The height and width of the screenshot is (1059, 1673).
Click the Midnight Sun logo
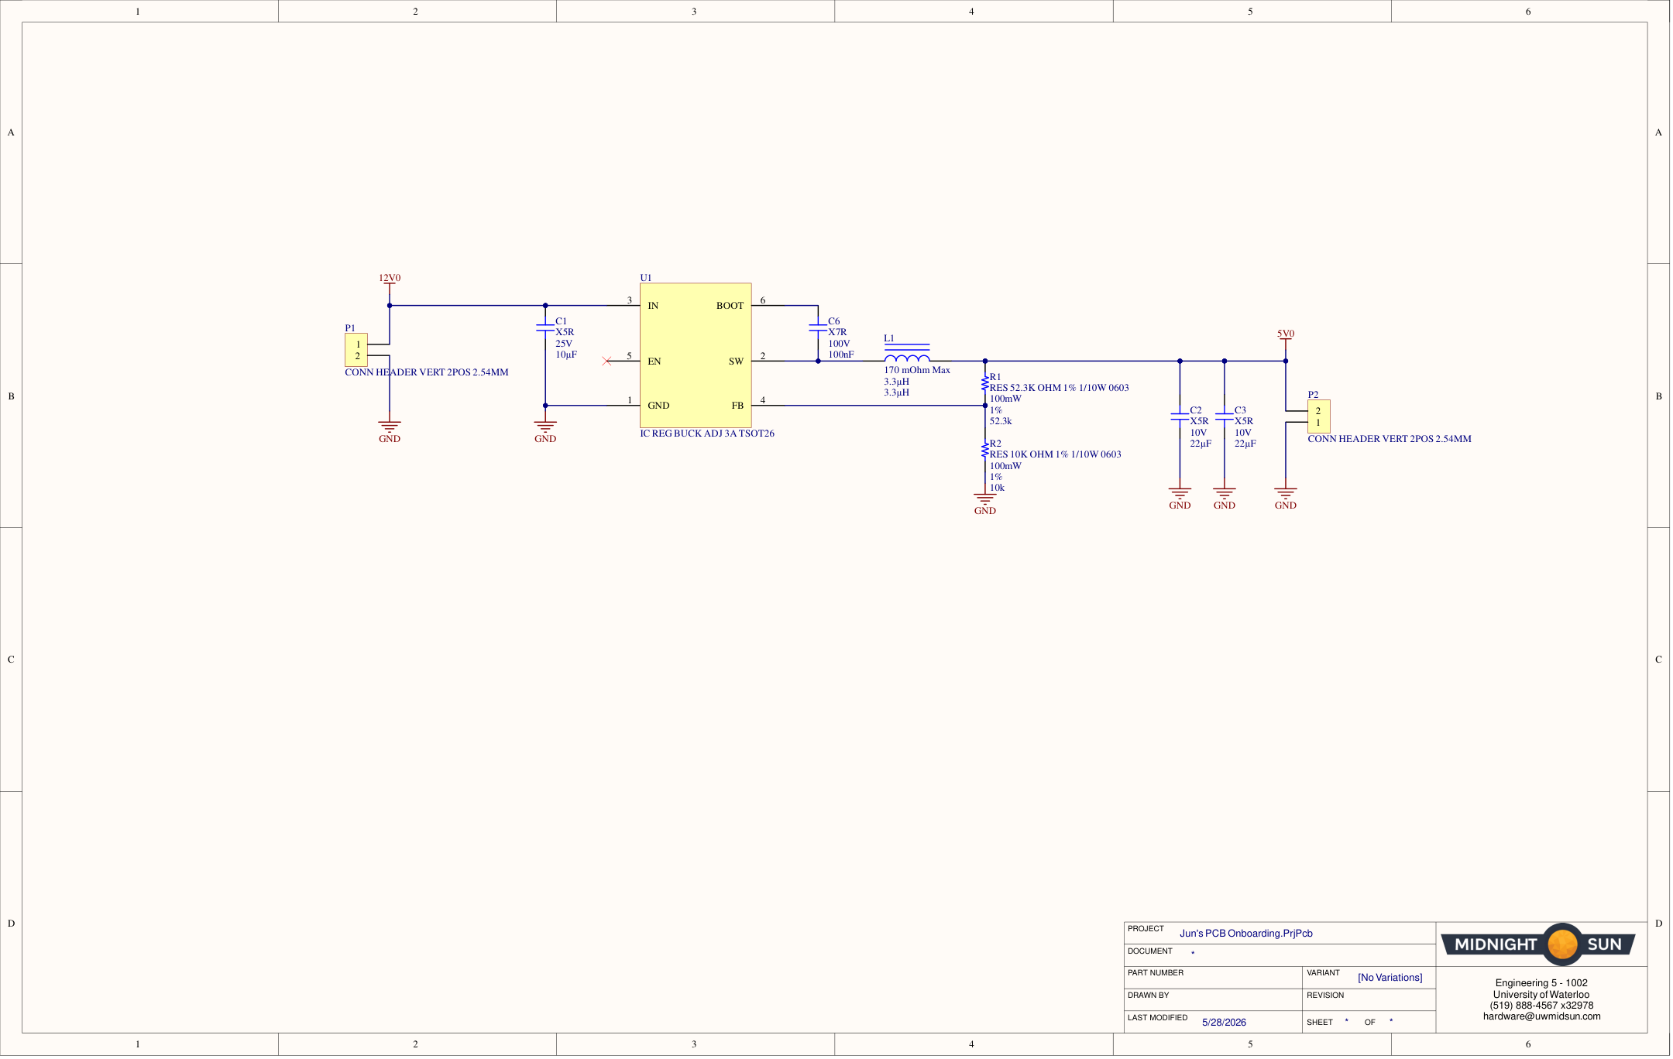[1539, 944]
